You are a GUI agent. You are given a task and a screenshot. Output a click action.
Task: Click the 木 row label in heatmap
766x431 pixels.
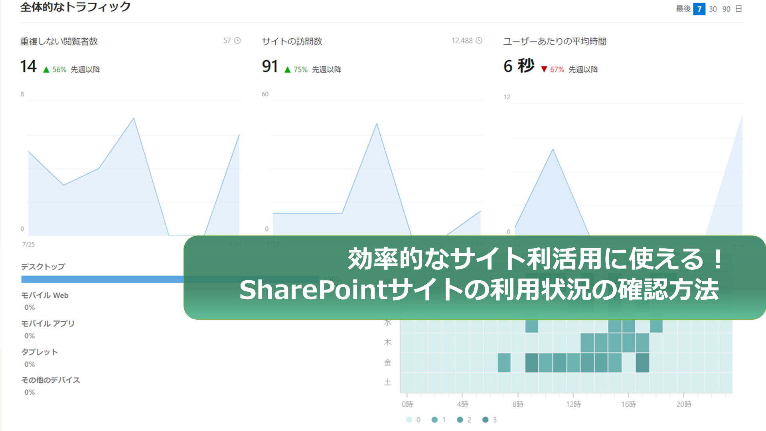pos(387,342)
